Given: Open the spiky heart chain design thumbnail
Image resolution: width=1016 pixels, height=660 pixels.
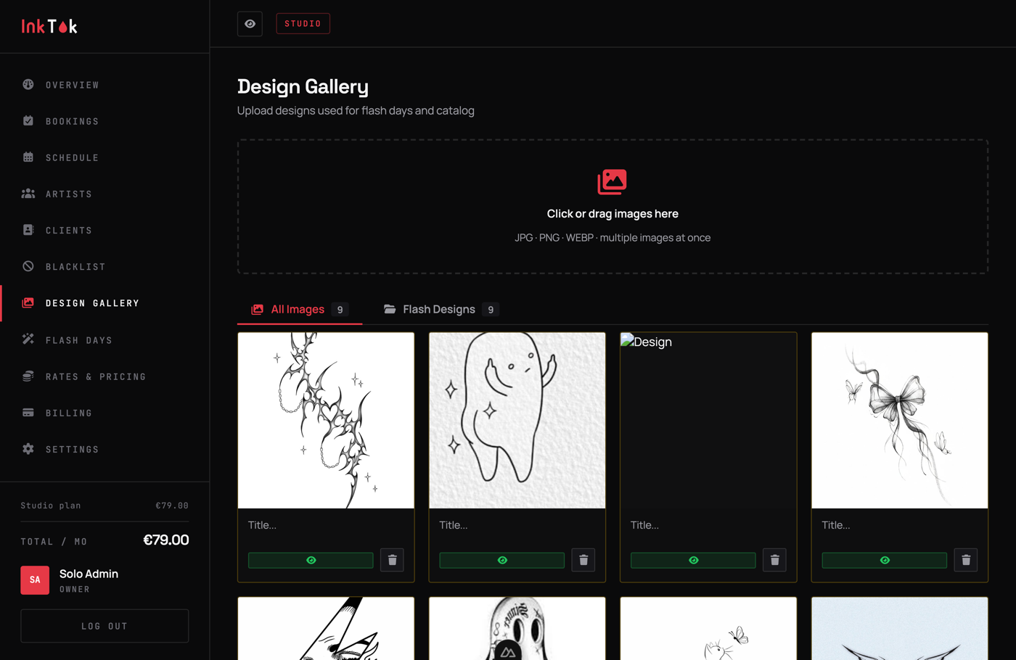Looking at the screenshot, I should tap(326, 421).
